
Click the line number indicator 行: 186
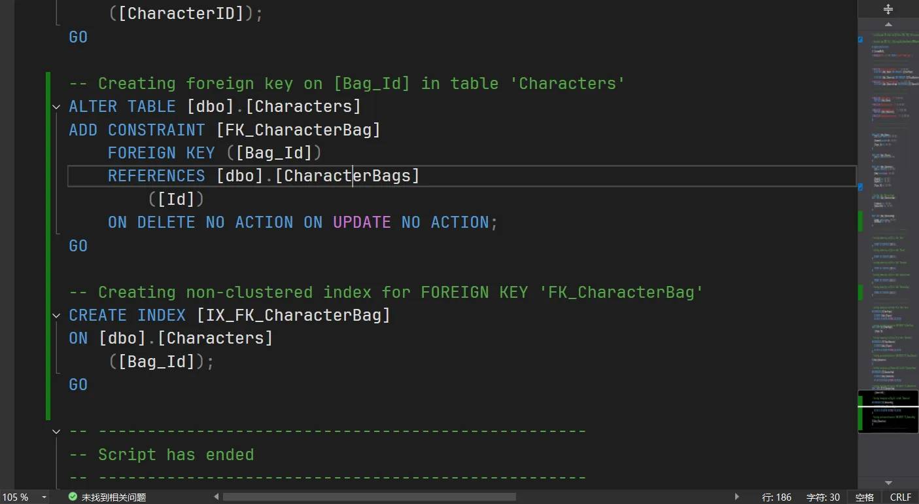coord(776,497)
